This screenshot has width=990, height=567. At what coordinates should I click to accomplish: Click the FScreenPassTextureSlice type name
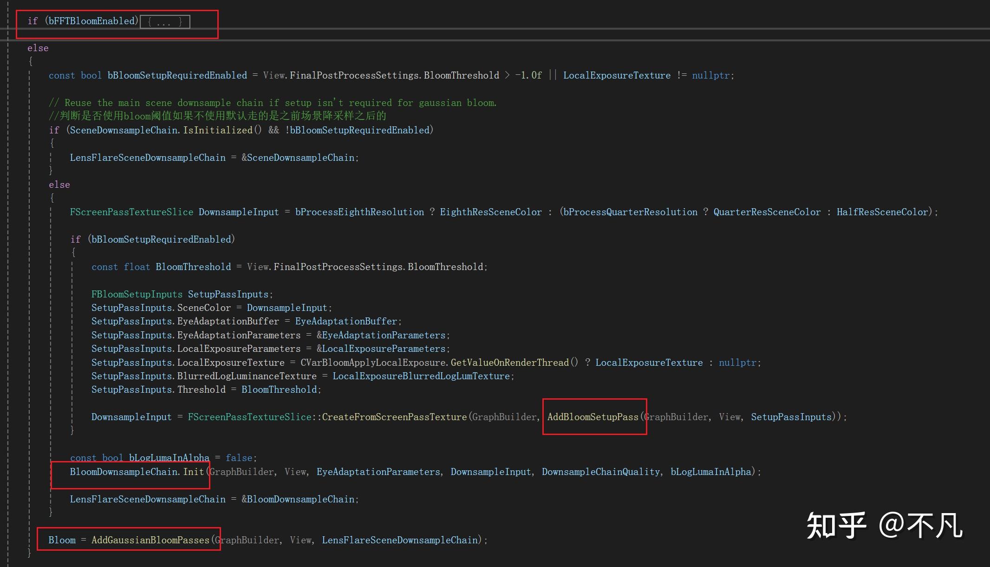pyautogui.click(x=131, y=212)
